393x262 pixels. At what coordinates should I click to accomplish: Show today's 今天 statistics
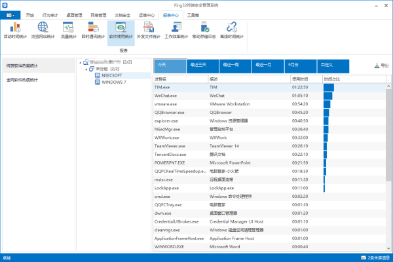pyautogui.click(x=170, y=66)
